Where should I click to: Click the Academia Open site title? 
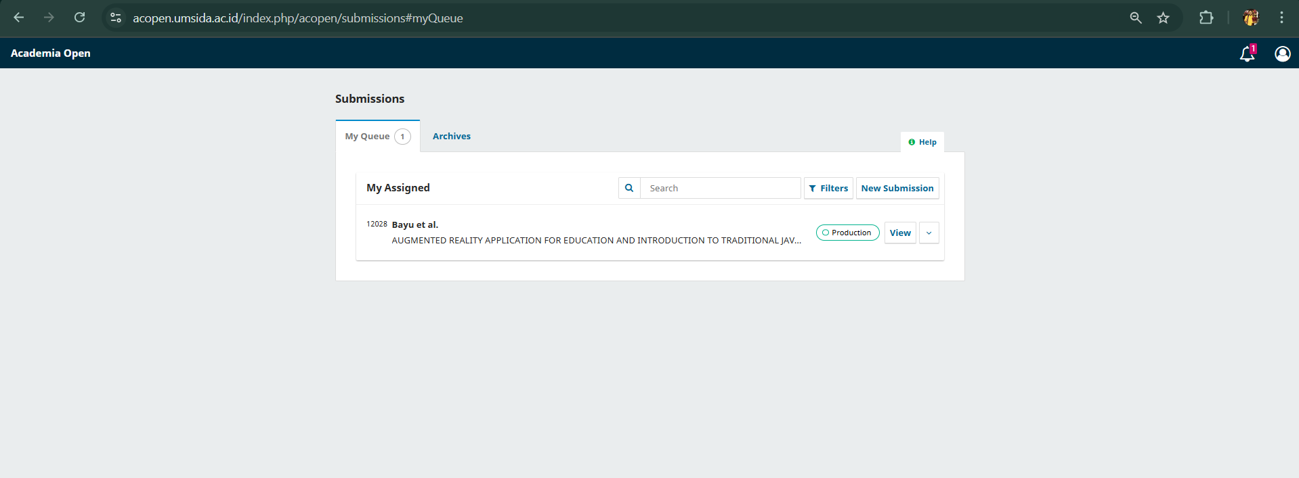(x=51, y=53)
